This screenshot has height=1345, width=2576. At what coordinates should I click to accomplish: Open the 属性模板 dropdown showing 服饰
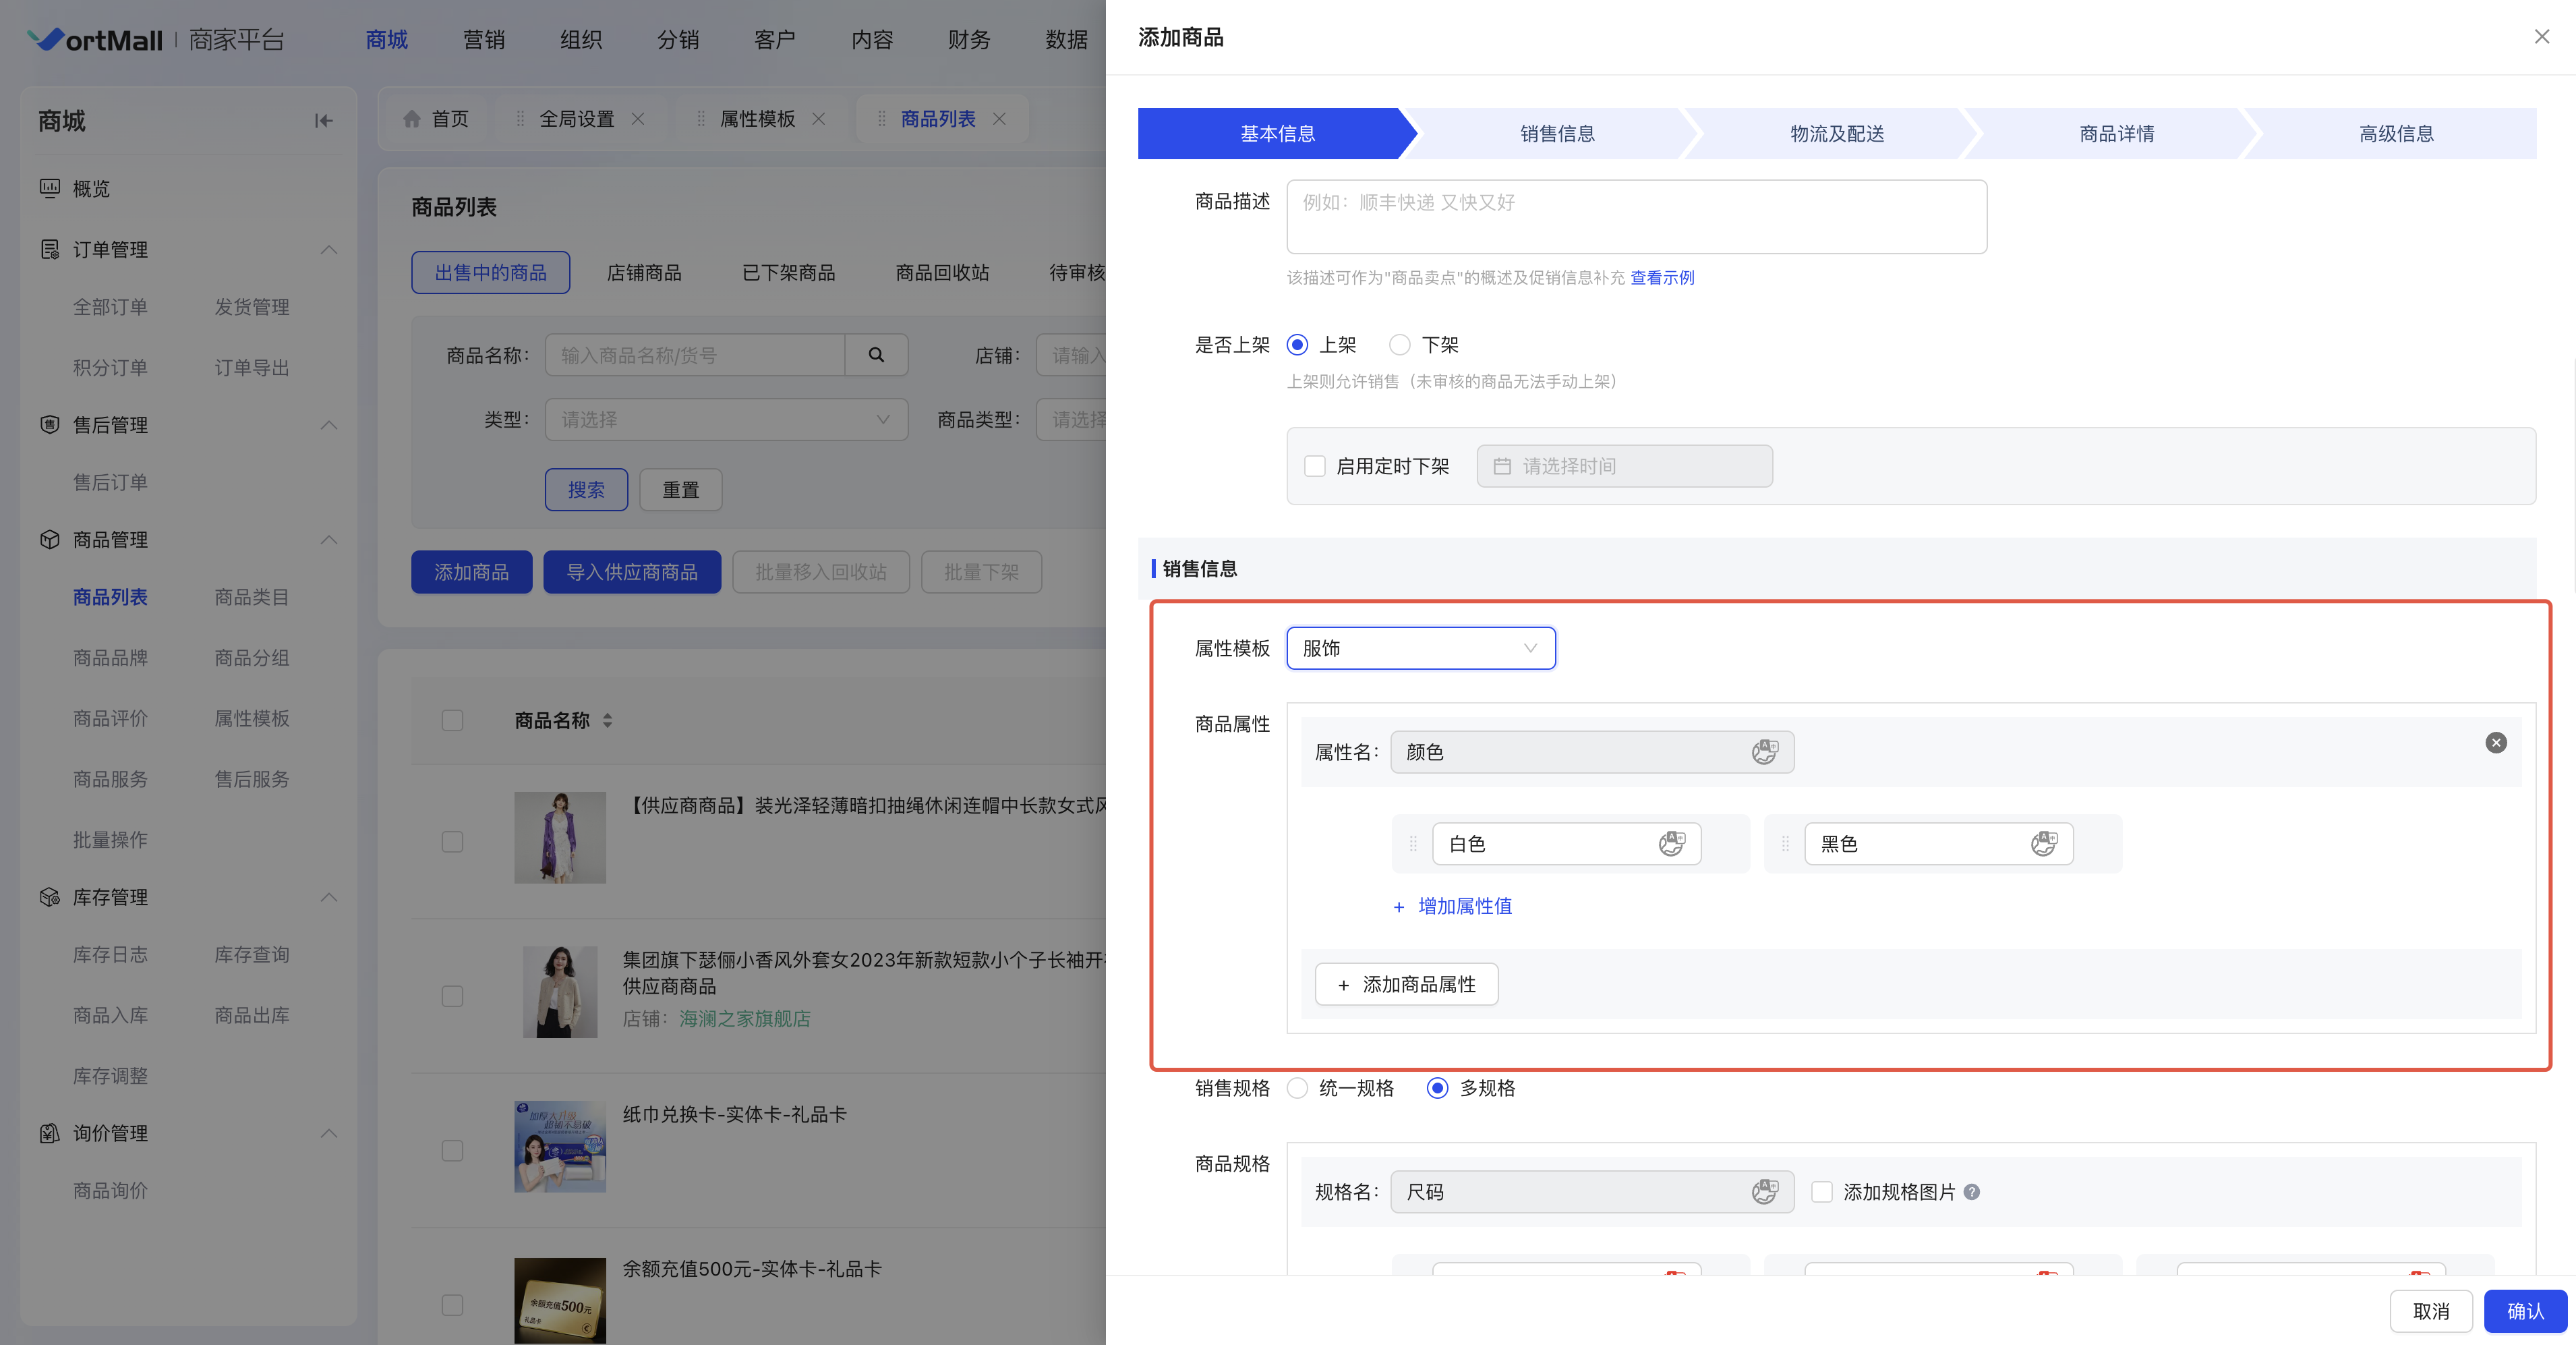pyautogui.click(x=1420, y=648)
